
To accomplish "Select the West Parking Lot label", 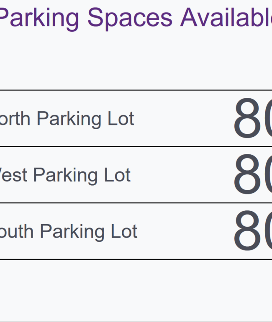I will point(65,175).
